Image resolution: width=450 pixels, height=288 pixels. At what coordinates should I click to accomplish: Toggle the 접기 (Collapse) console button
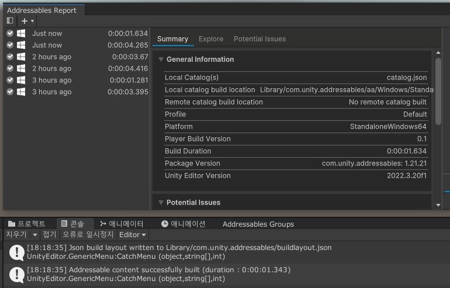pyautogui.click(x=49, y=235)
